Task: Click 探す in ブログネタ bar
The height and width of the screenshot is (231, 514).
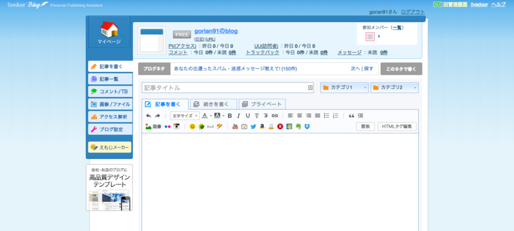Action: coord(368,69)
